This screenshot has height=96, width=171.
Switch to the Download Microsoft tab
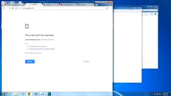(16, 5)
